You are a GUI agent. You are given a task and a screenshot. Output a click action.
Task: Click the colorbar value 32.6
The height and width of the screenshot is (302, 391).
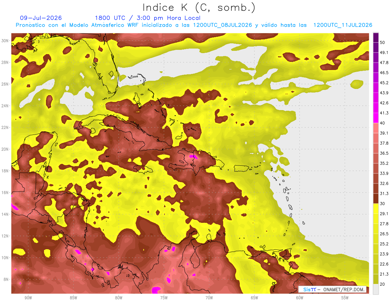pos(384,184)
